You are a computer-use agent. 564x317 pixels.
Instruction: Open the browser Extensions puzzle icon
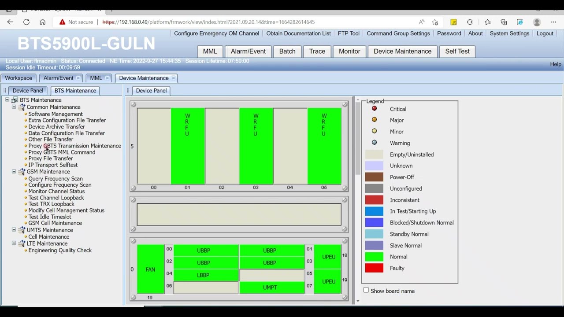(x=470, y=22)
